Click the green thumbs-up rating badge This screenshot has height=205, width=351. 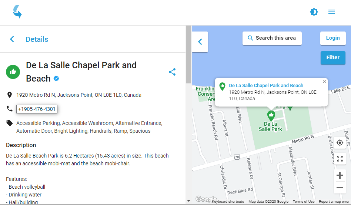(x=13, y=72)
